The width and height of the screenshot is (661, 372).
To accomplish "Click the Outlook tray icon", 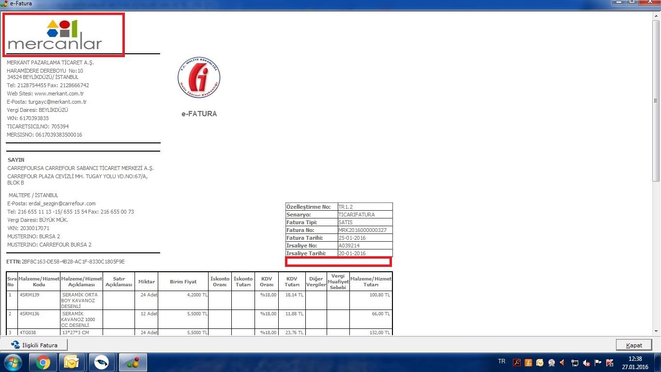I will (x=540, y=362).
